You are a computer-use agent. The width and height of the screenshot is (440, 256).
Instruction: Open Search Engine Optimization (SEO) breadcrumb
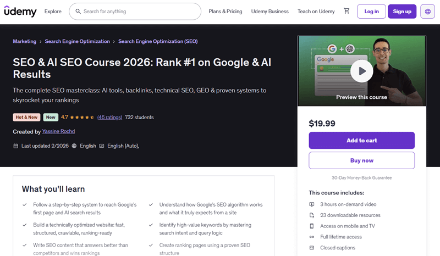click(158, 42)
